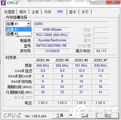Click the DDR3 memory type field

pyautogui.click(x=71, y=24)
